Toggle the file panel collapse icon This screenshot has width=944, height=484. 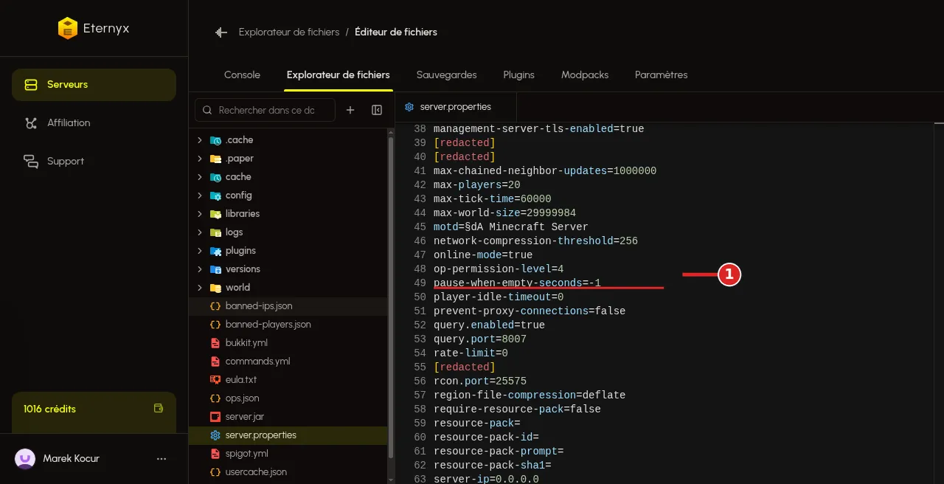coord(377,110)
